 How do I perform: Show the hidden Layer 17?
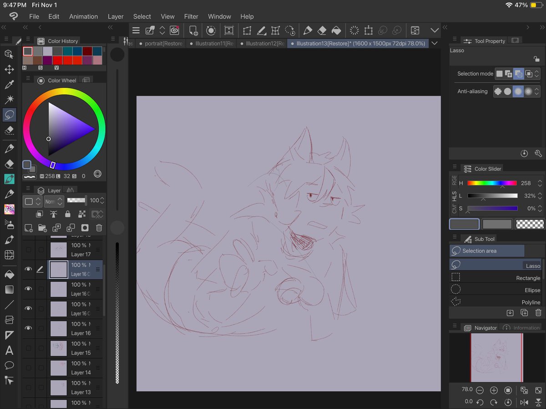(28, 249)
